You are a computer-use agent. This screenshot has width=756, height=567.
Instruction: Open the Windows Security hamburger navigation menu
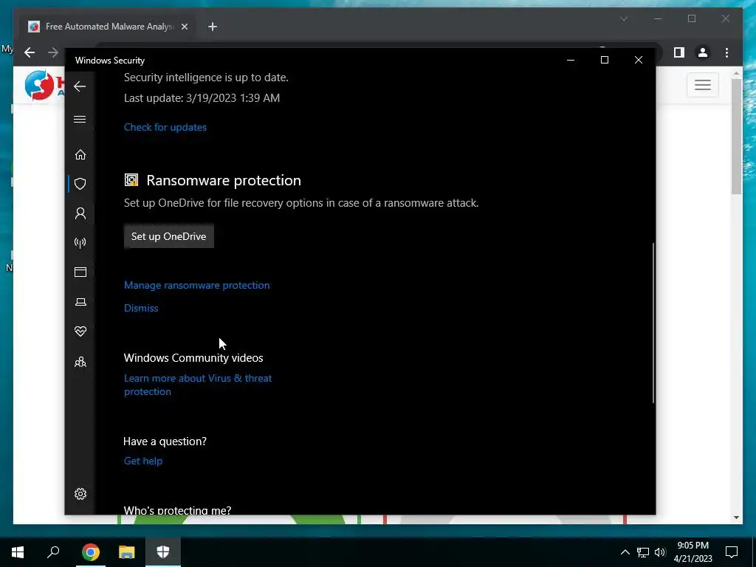(x=80, y=119)
